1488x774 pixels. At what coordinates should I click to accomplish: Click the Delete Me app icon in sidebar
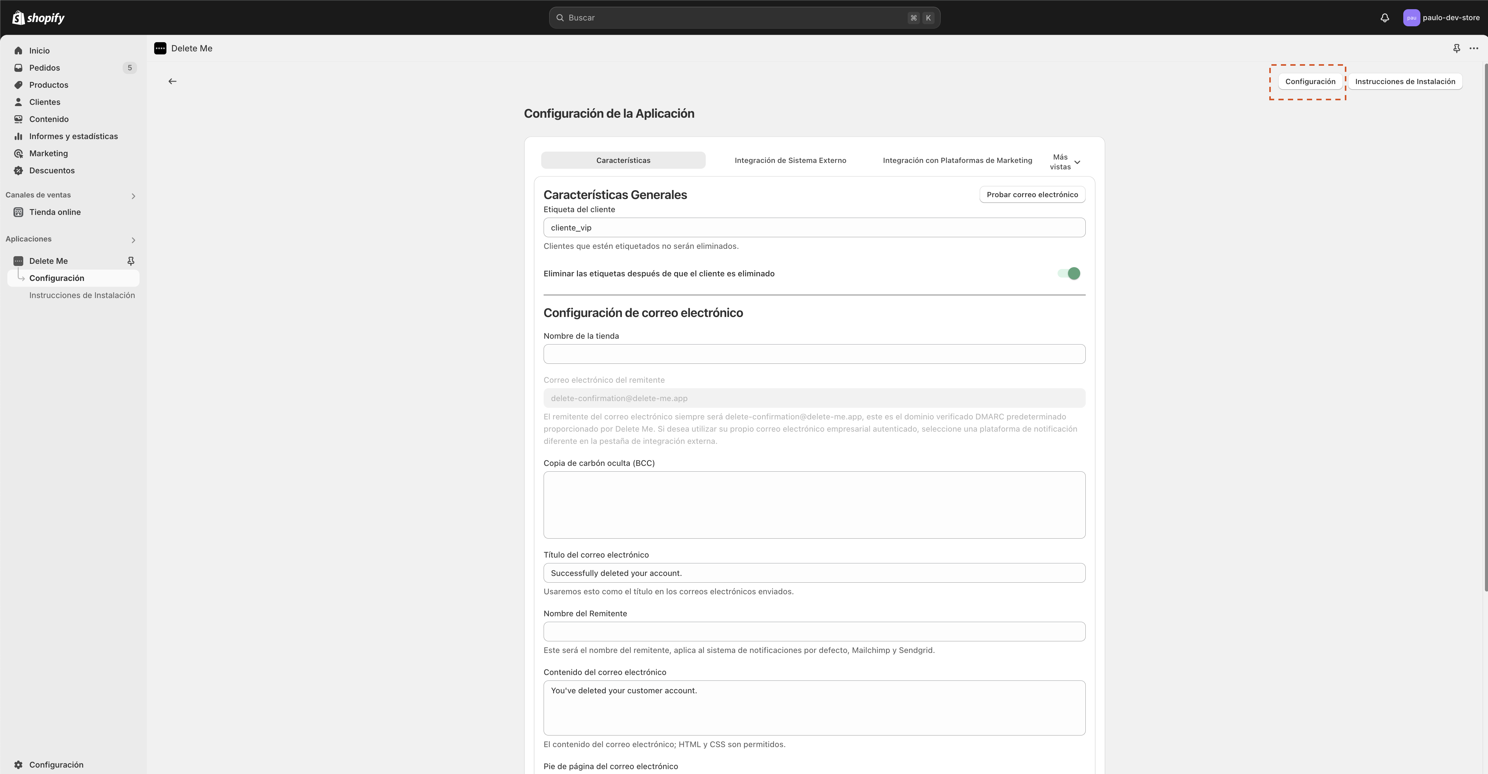coord(18,261)
